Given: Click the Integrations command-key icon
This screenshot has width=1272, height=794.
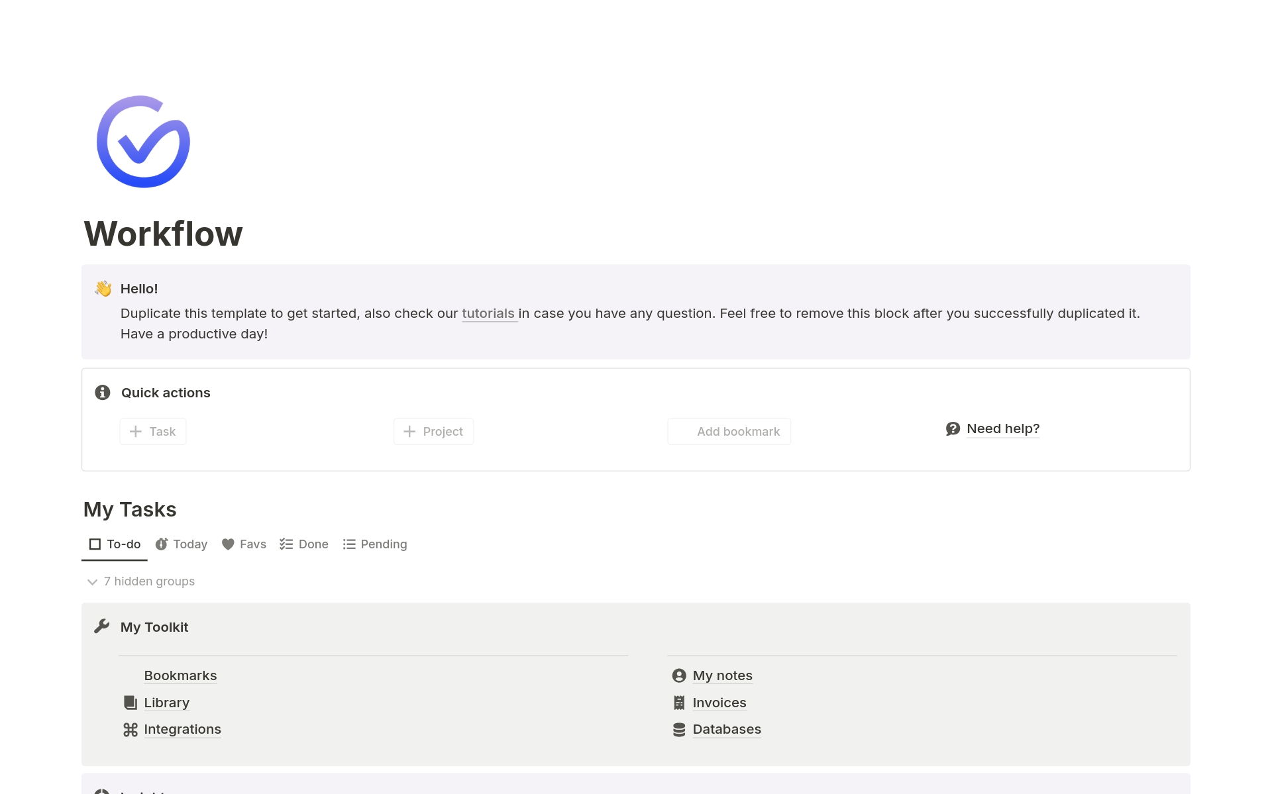Looking at the screenshot, I should click(131, 730).
